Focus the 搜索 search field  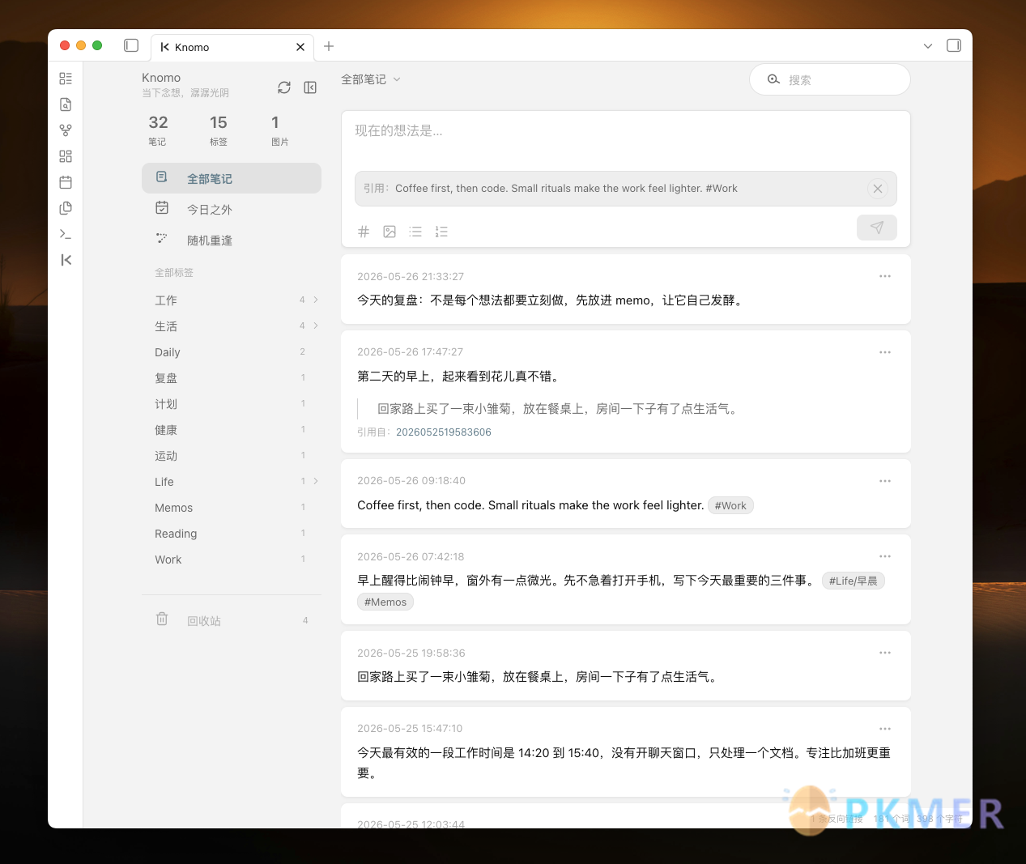(830, 79)
